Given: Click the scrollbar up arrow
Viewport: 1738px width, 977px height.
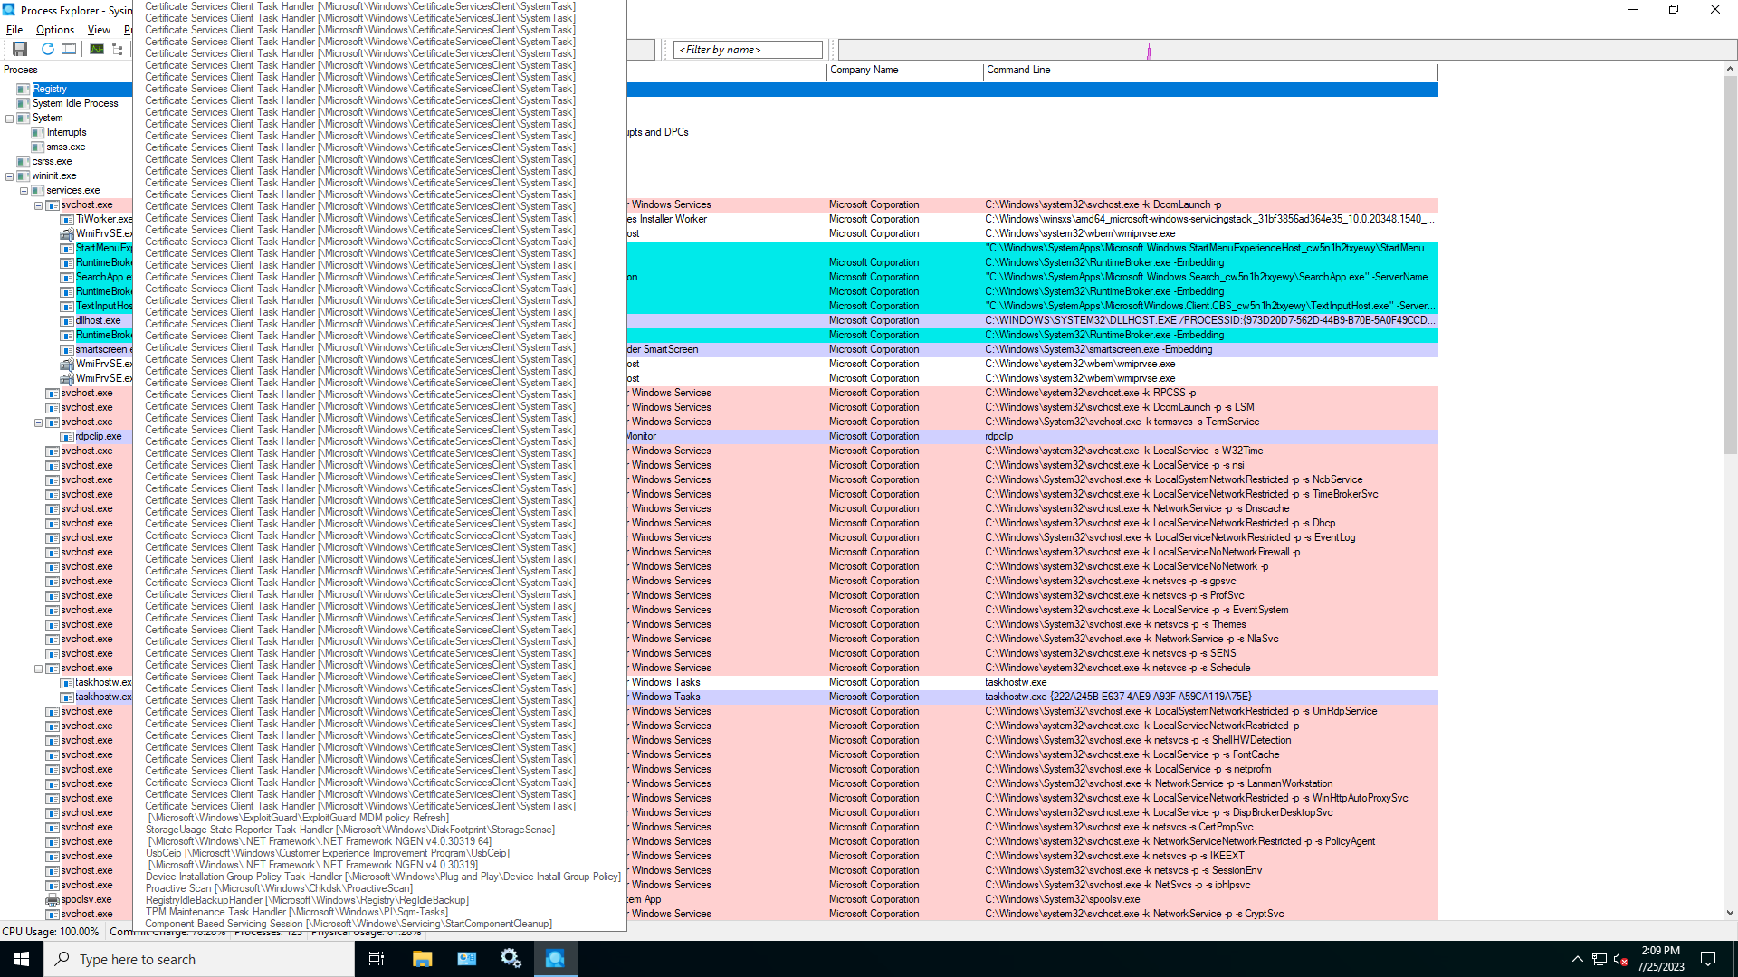Looking at the screenshot, I should pyautogui.click(x=1730, y=69).
